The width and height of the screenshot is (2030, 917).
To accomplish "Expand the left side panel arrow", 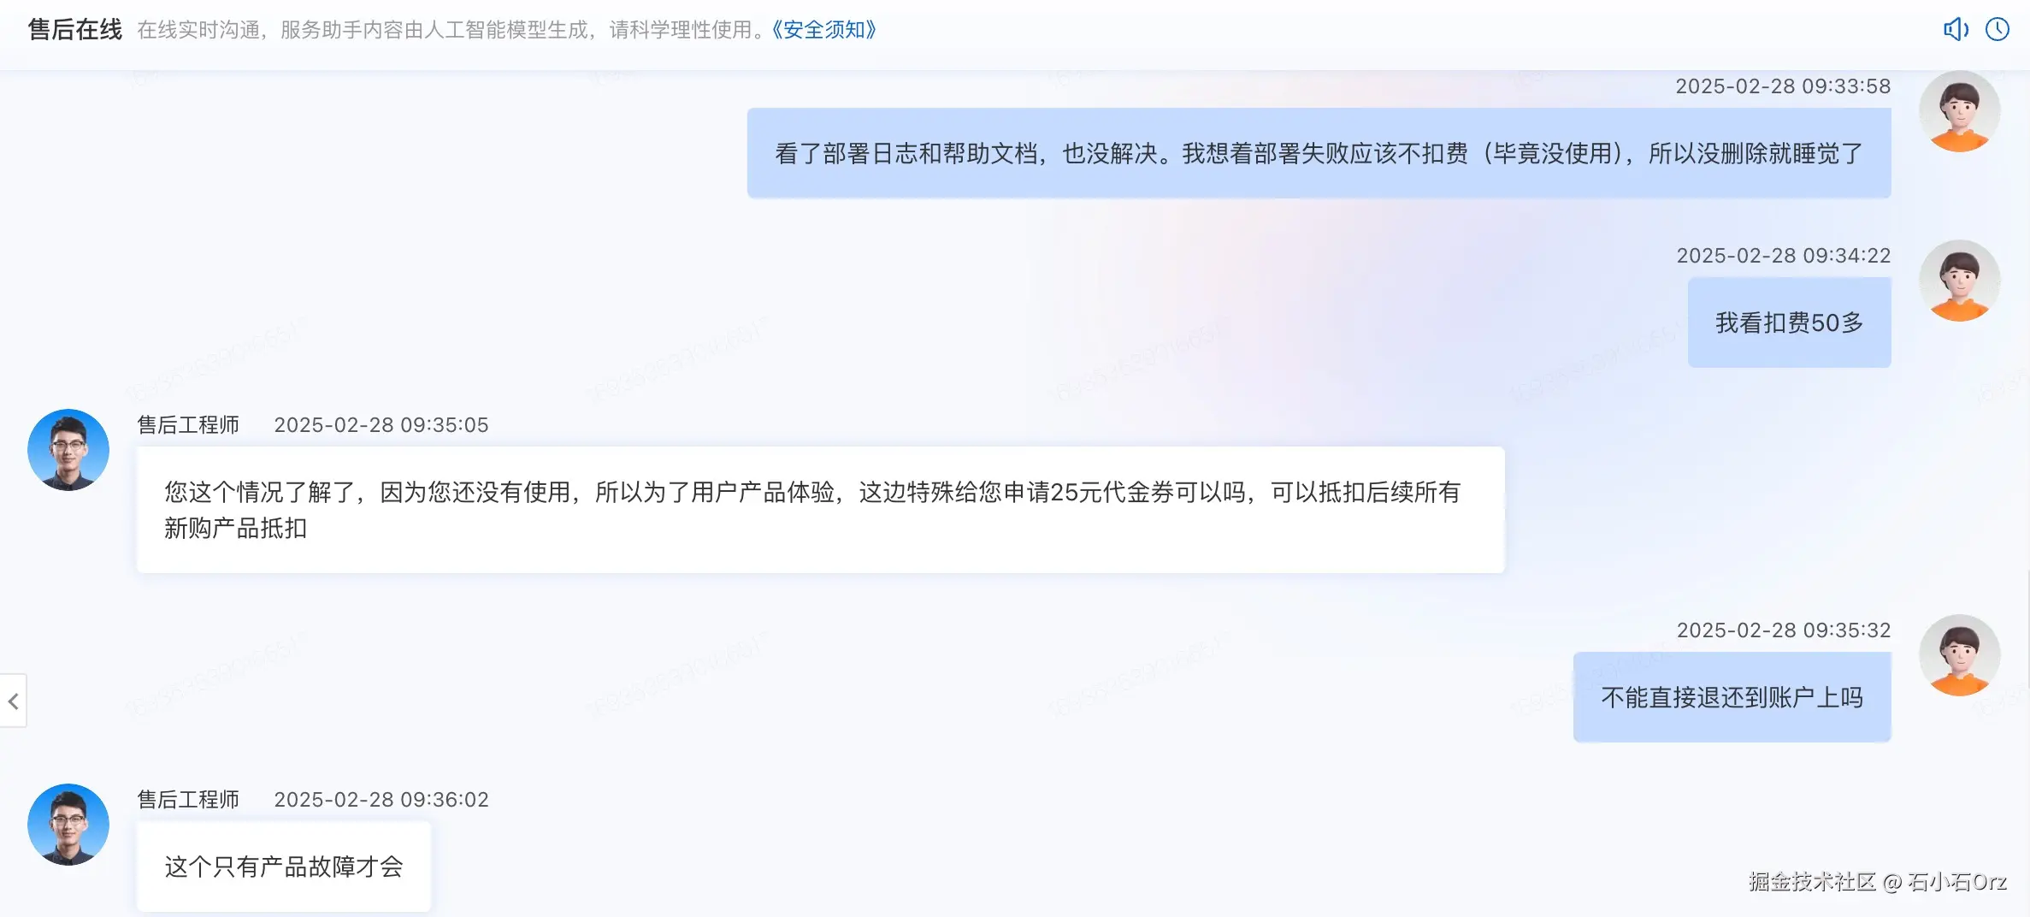I will 14,701.
